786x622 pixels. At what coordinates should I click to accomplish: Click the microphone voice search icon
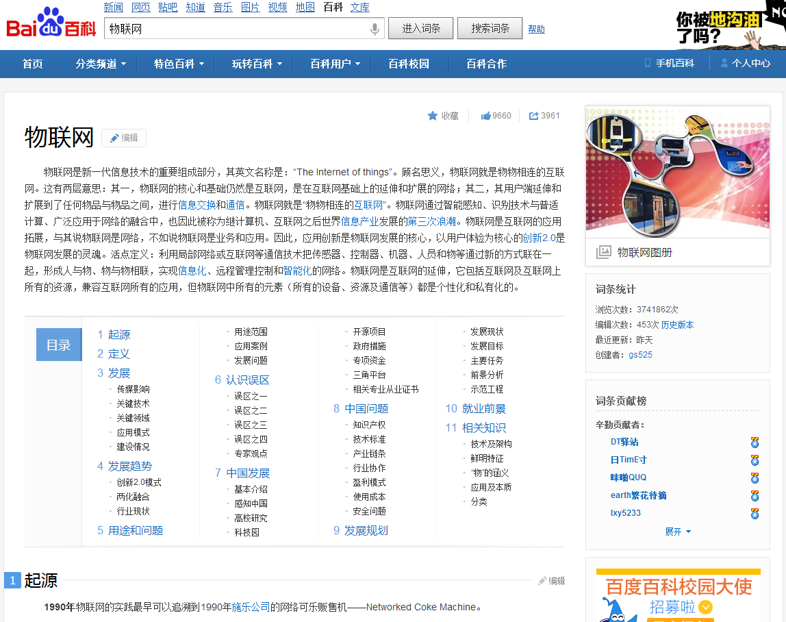375,29
